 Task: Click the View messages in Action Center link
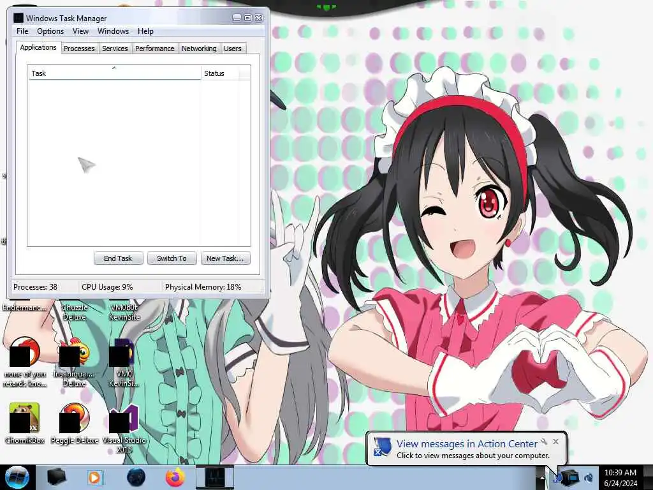(467, 444)
